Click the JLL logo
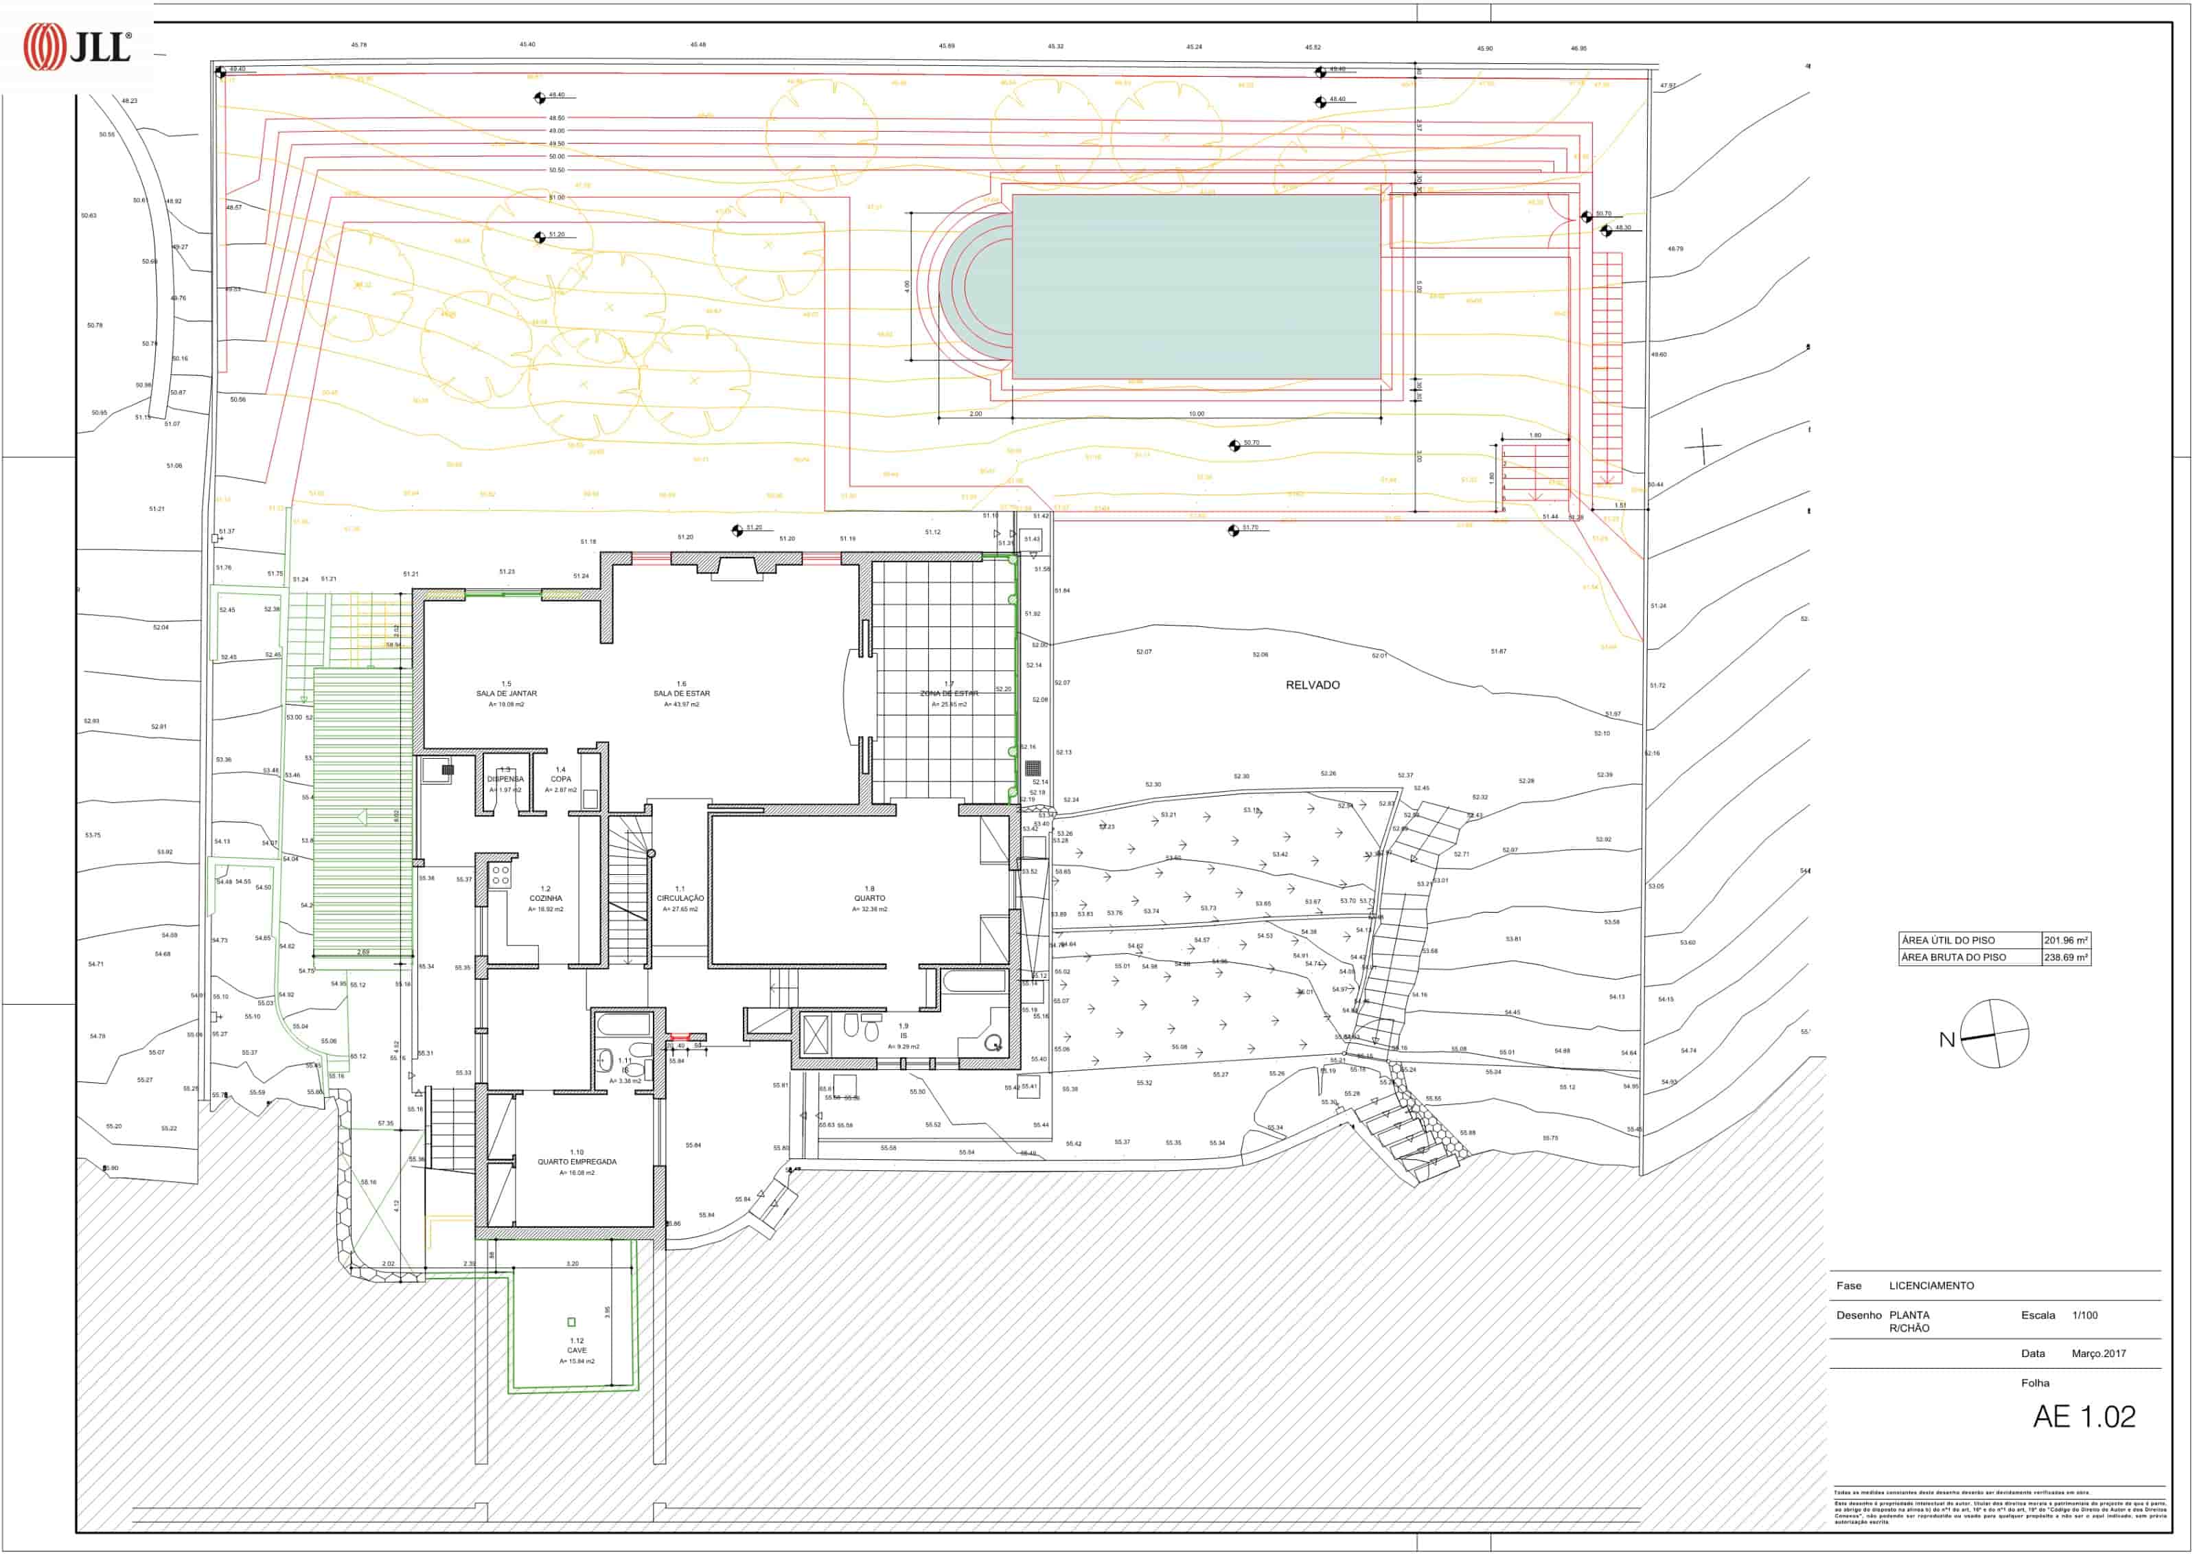This screenshot has width=2197, height=1554. [x=76, y=46]
